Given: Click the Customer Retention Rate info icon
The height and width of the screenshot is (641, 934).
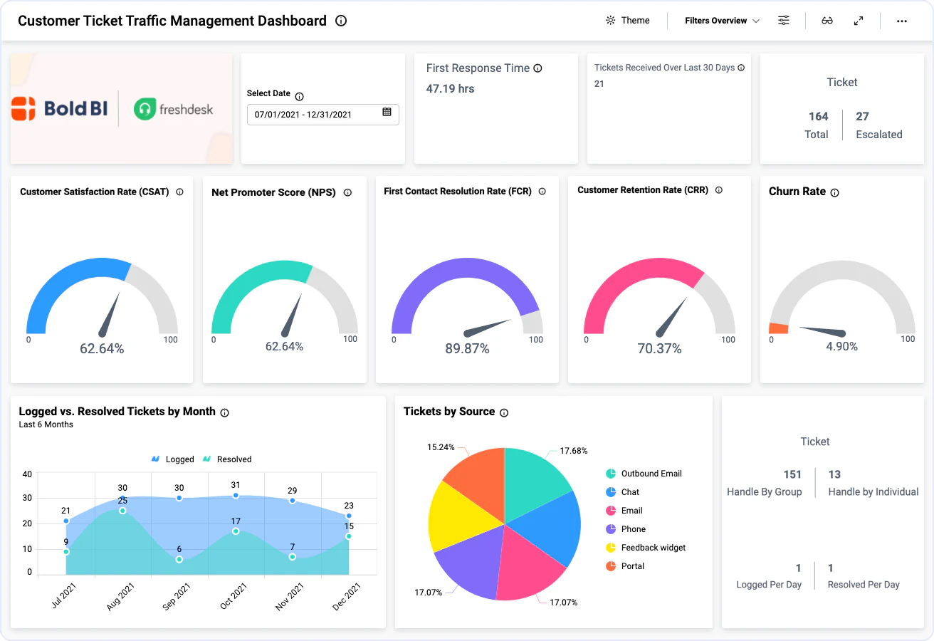Looking at the screenshot, I should point(718,190).
